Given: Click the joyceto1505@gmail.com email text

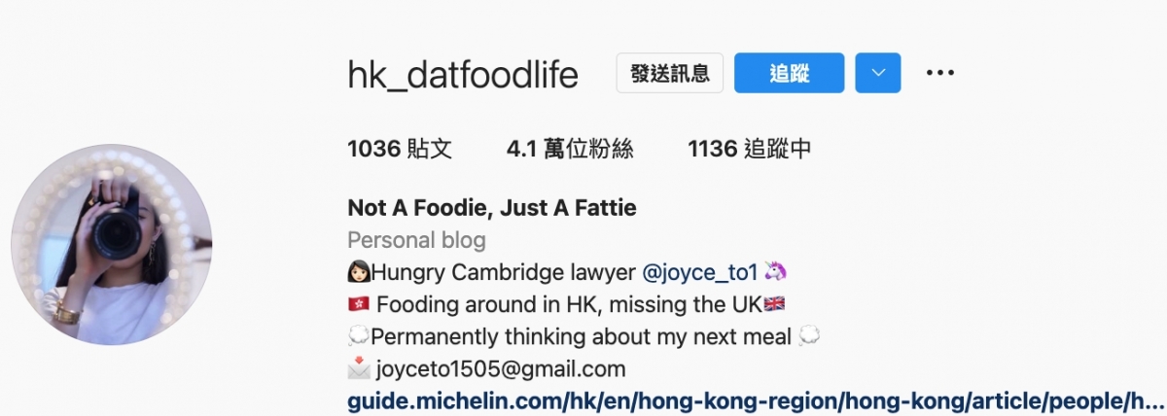Looking at the screenshot, I should pyautogui.click(x=501, y=369).
